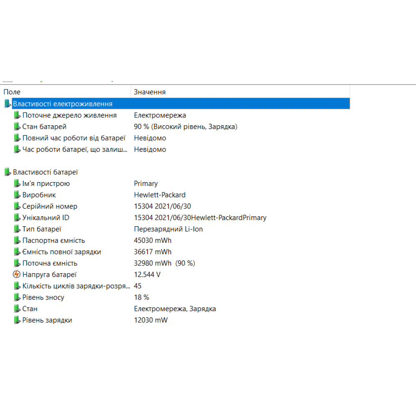
Task: Click the icon next to Ім'я пристрою
Action: point(17,183)
